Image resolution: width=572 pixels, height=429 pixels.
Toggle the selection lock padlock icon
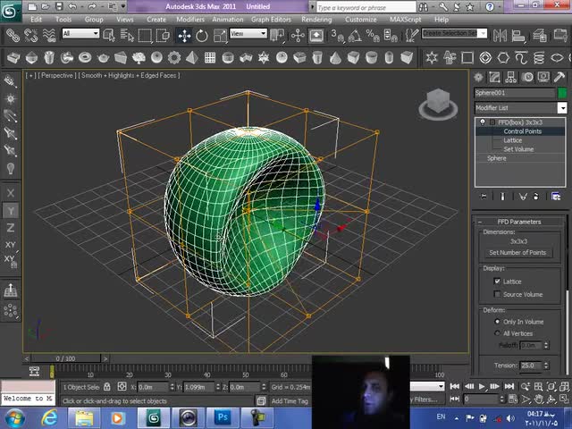point(107,387)
